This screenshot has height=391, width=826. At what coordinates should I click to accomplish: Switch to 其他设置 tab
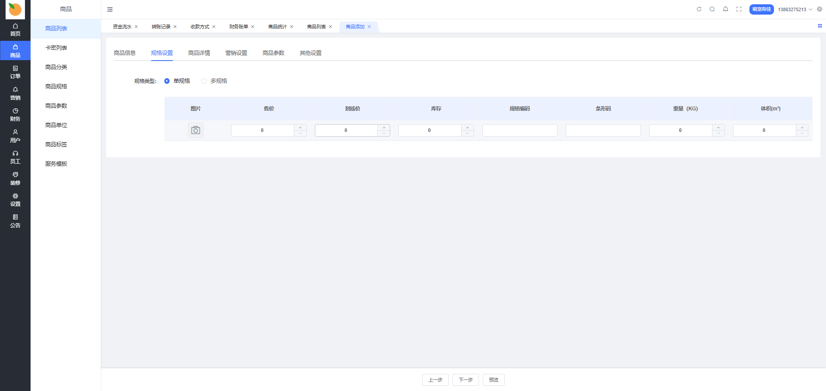coord(311,53)
